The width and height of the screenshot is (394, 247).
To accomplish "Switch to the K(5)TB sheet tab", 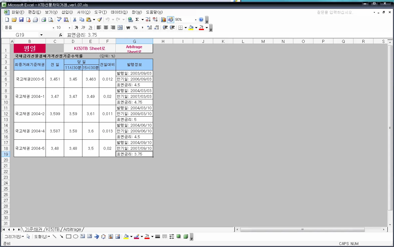I will point(53,229).
